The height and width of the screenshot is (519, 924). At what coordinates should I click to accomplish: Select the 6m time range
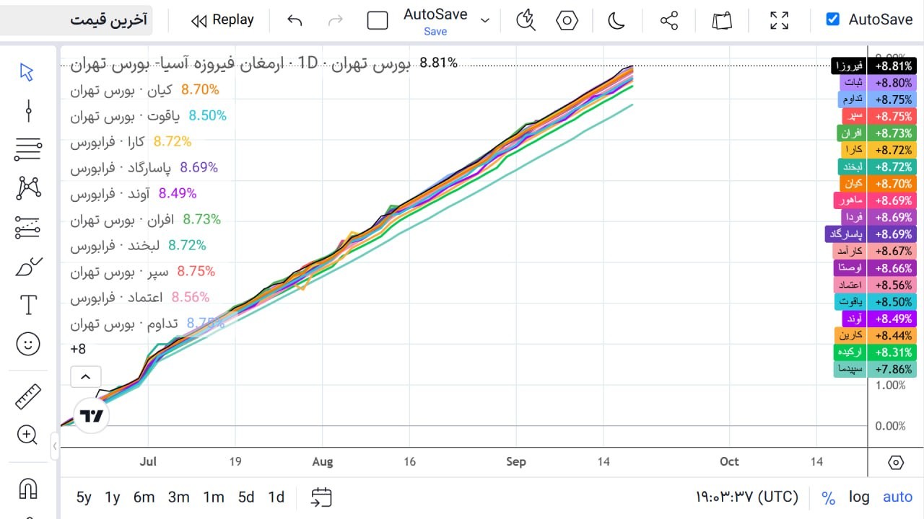[x=144, y=497]
